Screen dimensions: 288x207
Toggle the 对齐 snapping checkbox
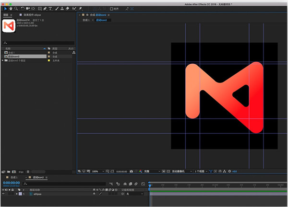112,8
